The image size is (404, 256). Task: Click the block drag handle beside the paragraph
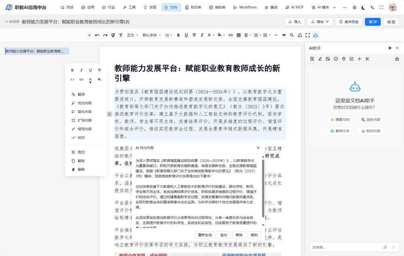pos(109,114)
